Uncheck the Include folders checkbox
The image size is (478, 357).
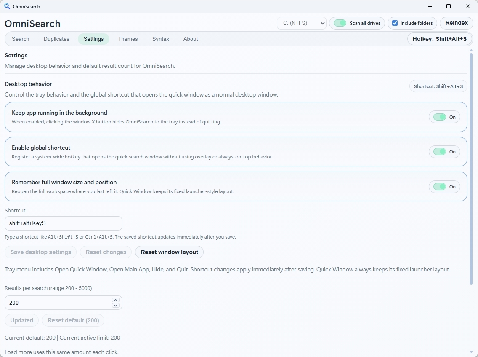point(396,23)
